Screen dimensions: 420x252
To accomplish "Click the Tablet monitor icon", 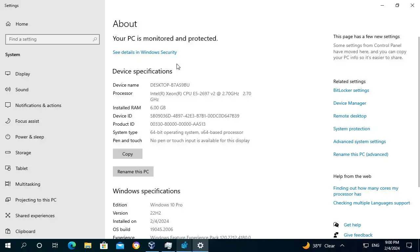I will (8, 168).
